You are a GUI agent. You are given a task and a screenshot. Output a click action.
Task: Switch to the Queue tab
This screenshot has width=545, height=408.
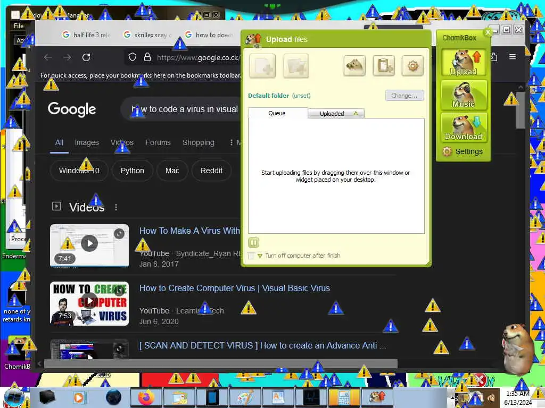point(277,113)
